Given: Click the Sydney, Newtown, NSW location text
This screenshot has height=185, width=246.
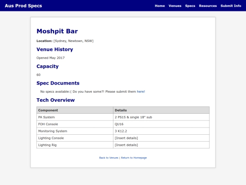Looking at the screenshot, I should [x=73, y=41].
